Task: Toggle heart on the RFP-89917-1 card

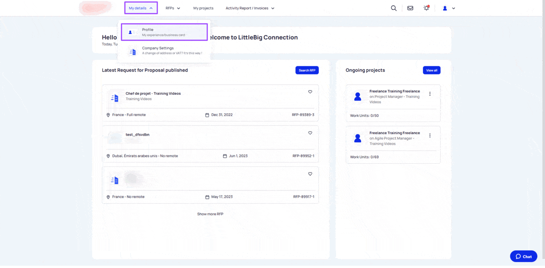Action: pyautogui.click(x=310, y=174)
